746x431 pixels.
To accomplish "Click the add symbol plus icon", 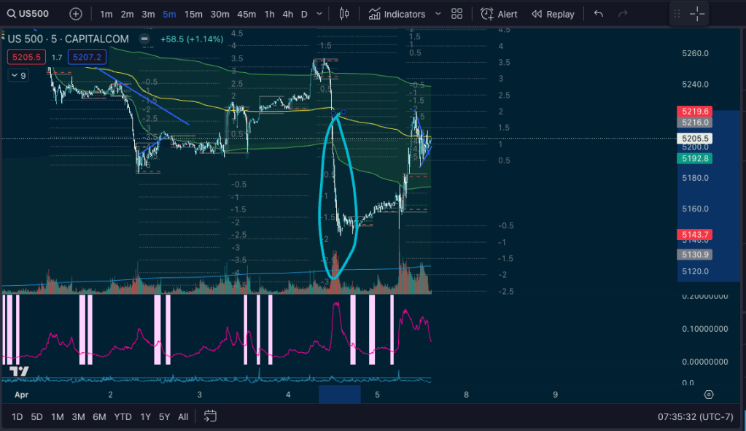I will 76,14.
